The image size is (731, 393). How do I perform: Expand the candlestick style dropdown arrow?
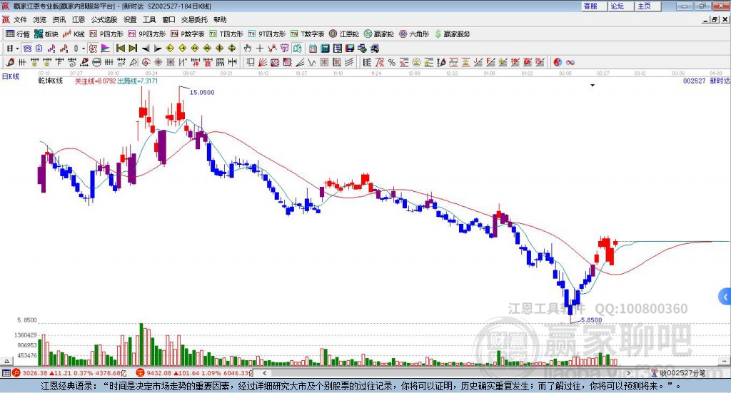click(84, 49)
